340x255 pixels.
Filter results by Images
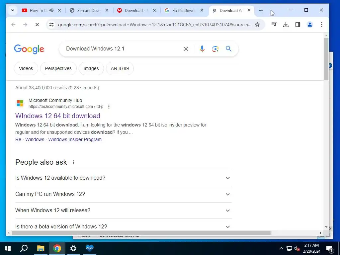click(91, 68)
